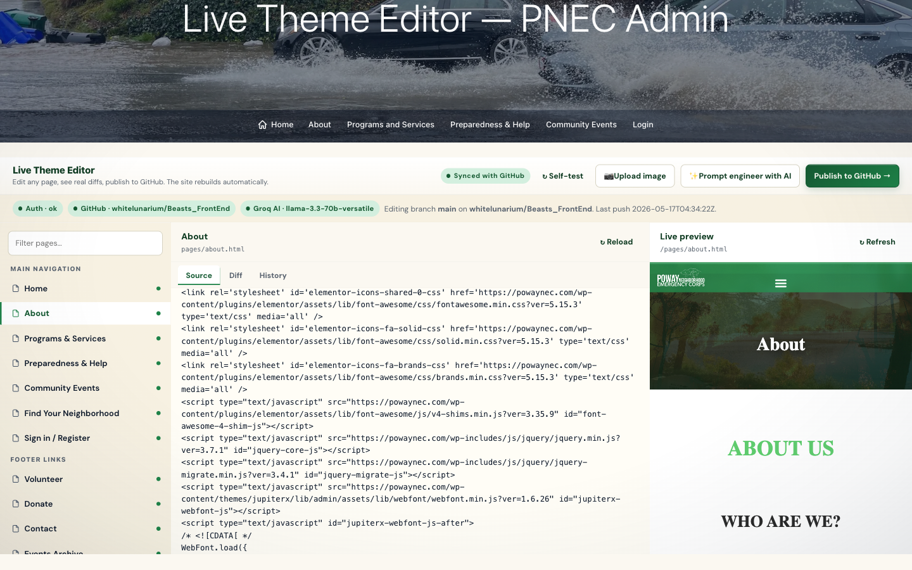Open Preparedness & Help in top navigation
This screenshot has width=912, height=570.
(x=490, y=125)
